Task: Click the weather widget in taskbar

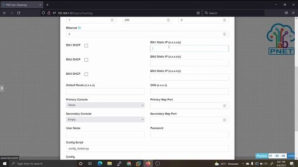Action: pos(226,164)
